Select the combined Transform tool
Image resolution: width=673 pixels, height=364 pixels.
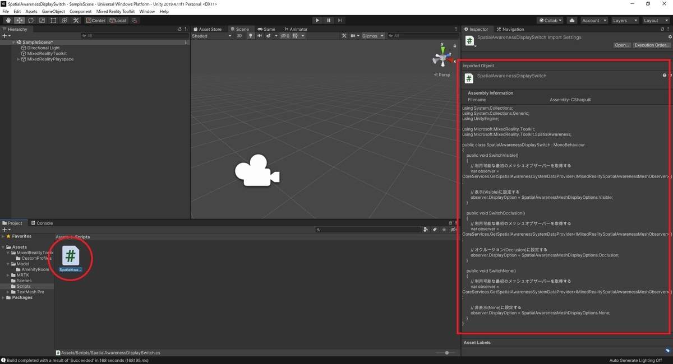click(64, 20)
